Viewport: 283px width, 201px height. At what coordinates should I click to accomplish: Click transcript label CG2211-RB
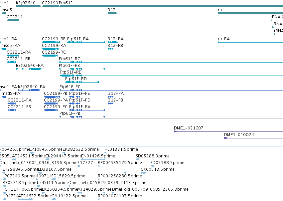[x=18, y=59]
